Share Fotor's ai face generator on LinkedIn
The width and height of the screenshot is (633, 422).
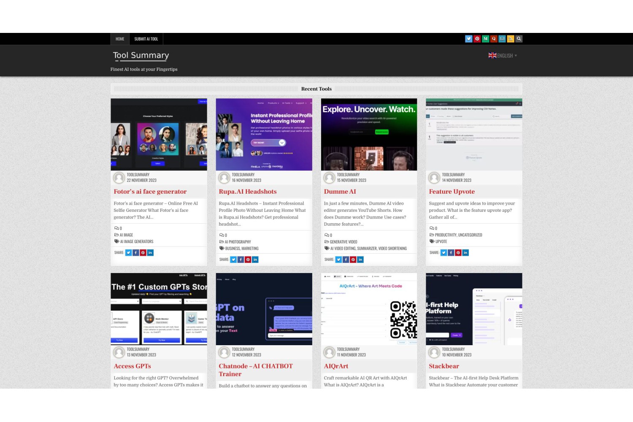tap(150, 253)
